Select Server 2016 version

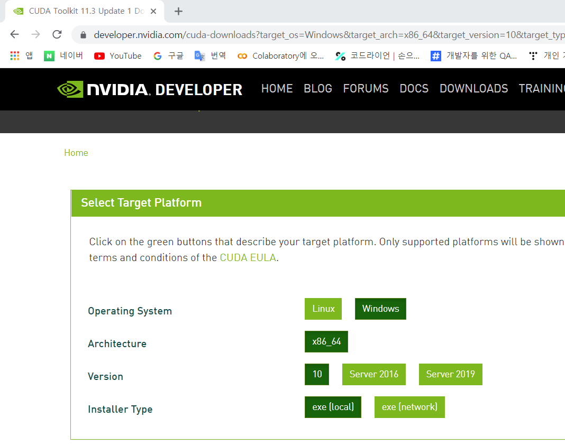tap(374, 374)
